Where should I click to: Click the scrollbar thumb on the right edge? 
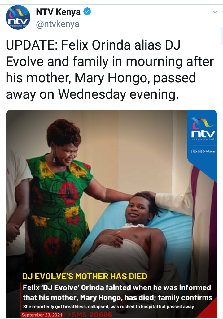222,36
